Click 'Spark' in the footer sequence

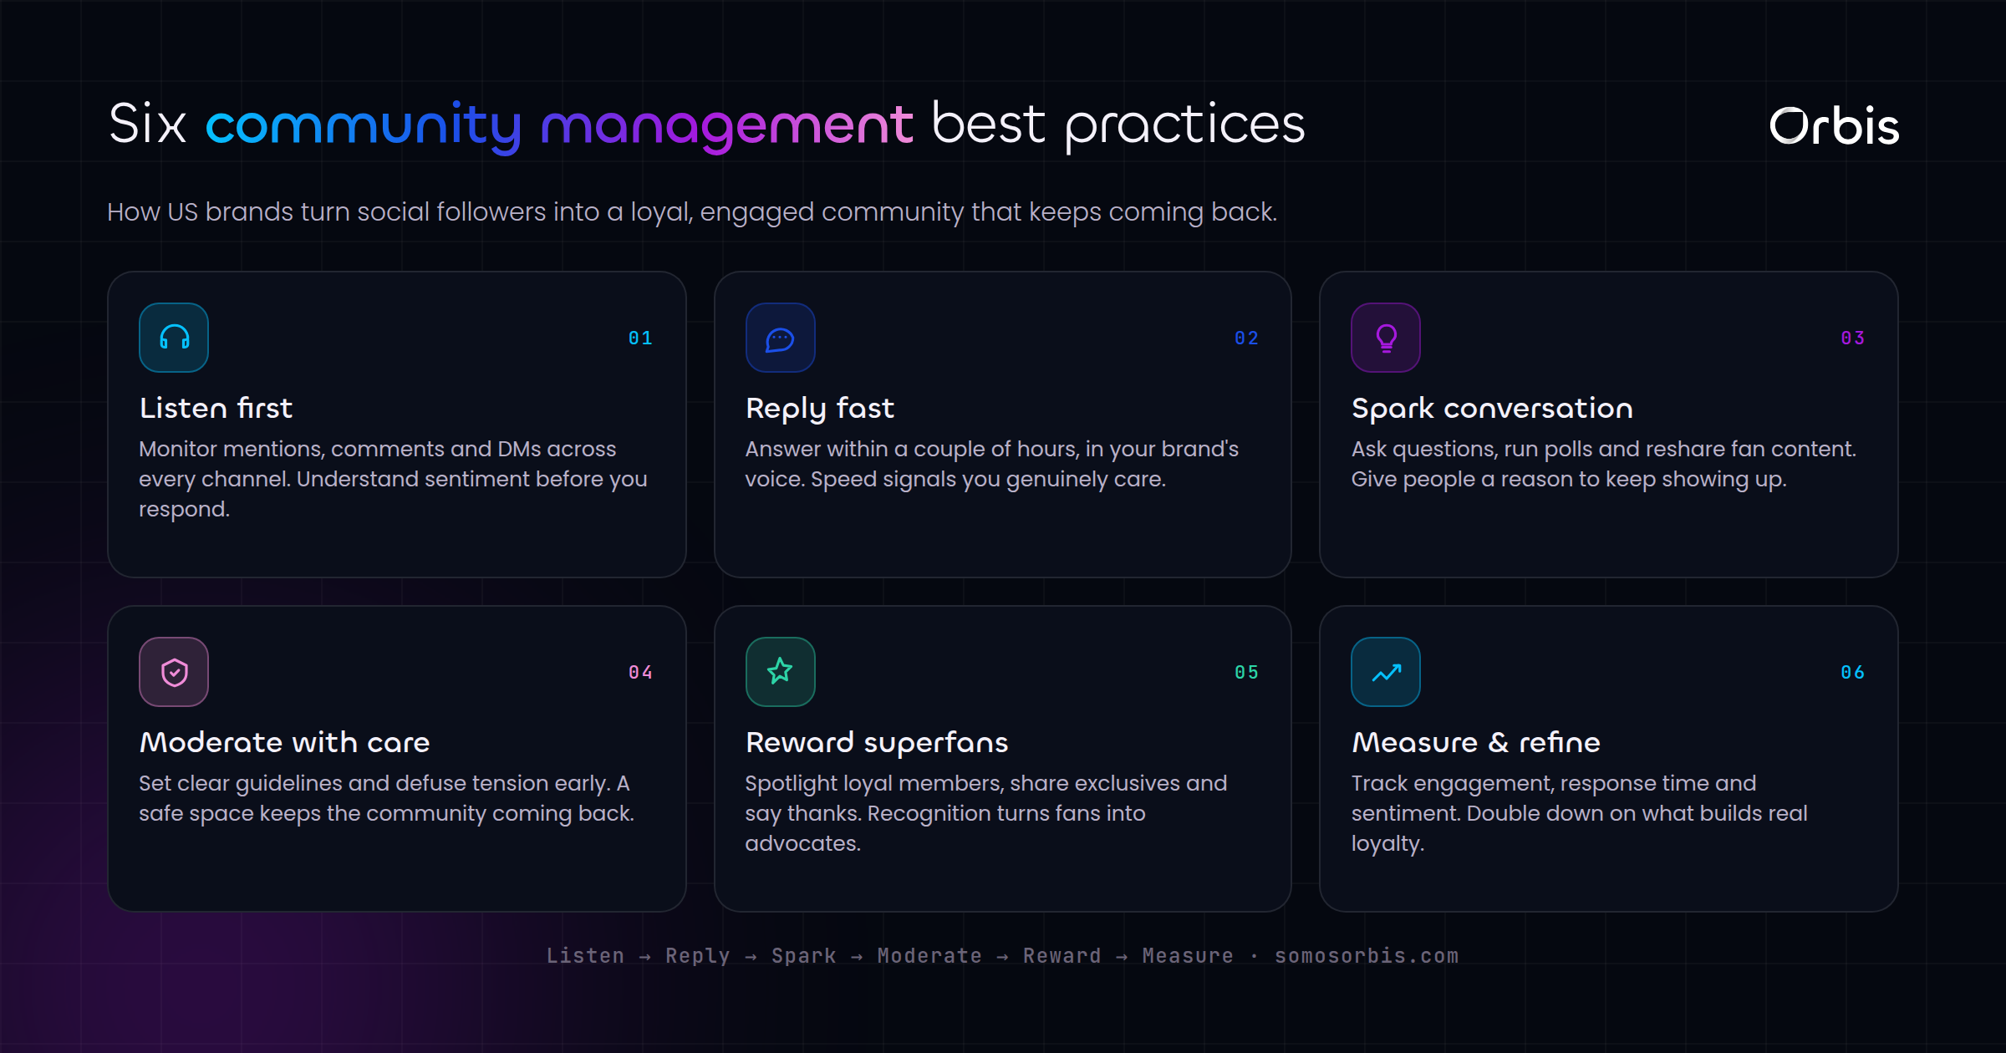803,955
